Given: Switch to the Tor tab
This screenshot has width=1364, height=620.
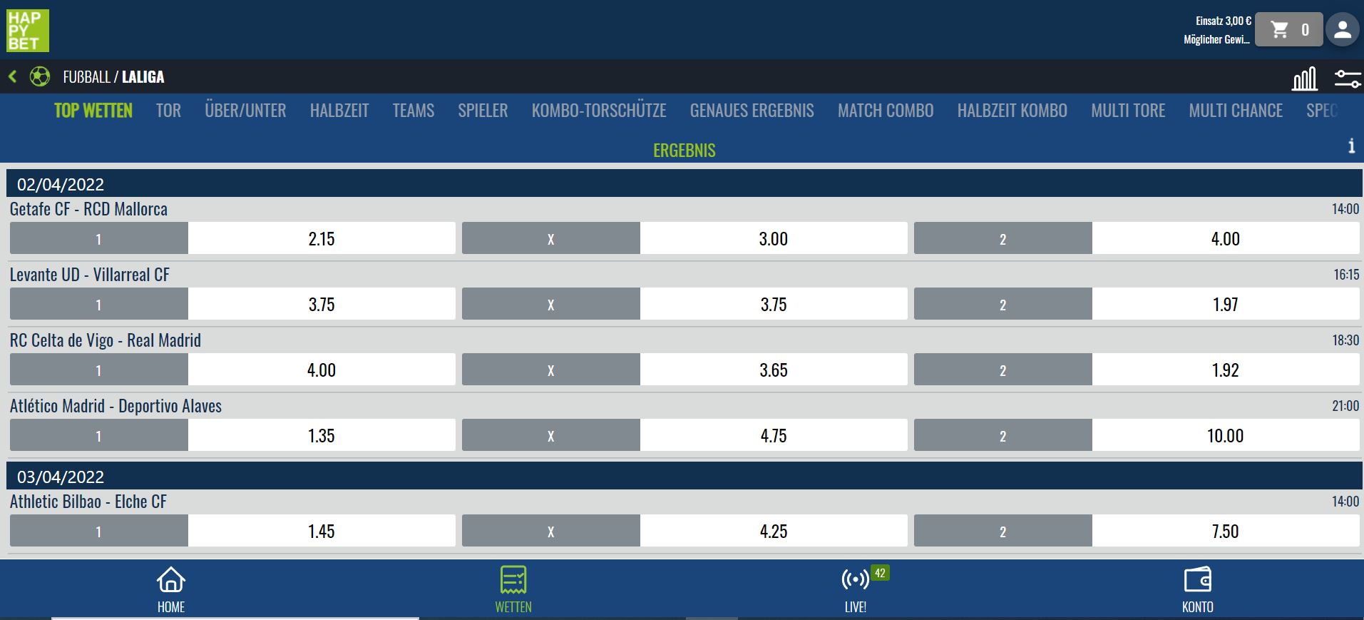Looking at the screenshot, I should pyautogui.click(x=168, y=111).
